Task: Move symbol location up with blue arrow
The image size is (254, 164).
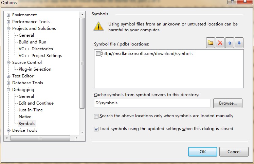Action: click(230, 43)
